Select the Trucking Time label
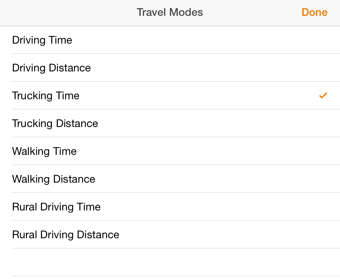 click(x=46, y=96)
